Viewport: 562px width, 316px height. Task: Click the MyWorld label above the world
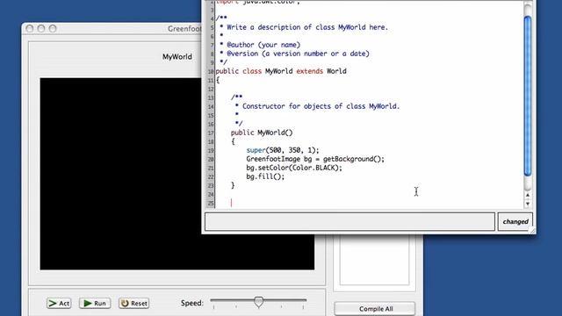[x=177, y=56]
